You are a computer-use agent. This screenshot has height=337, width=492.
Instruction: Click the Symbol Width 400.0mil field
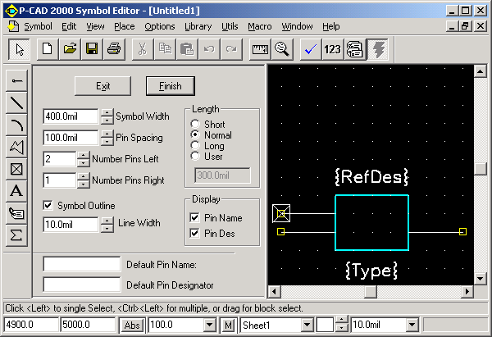71,116
